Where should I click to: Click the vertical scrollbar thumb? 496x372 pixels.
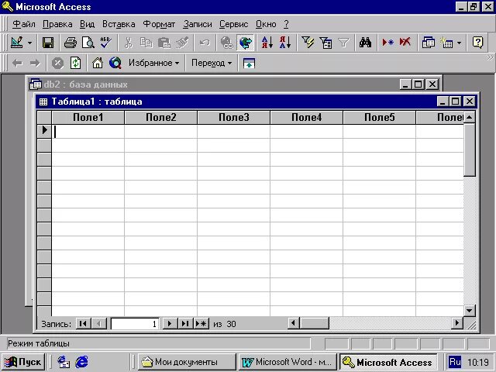(x=470, y=150)
